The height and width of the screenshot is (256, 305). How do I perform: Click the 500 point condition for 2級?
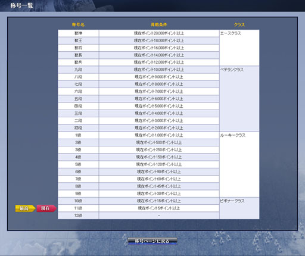159,143
